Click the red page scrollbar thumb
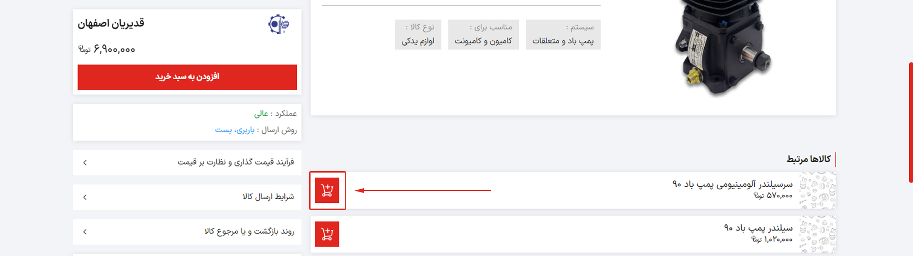 coord(911,122)
